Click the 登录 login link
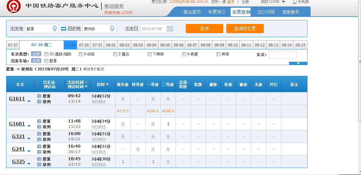 click(x=231, y=2)
